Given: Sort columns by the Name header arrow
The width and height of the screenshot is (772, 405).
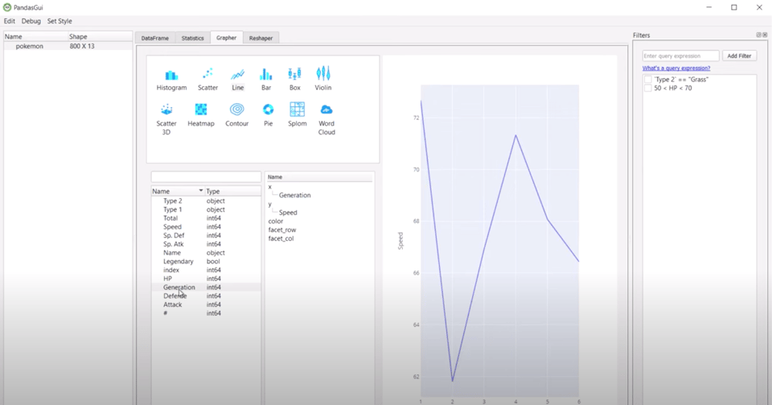Looking at the screenshot, I should pyautogui.click(x=201, y=192).
